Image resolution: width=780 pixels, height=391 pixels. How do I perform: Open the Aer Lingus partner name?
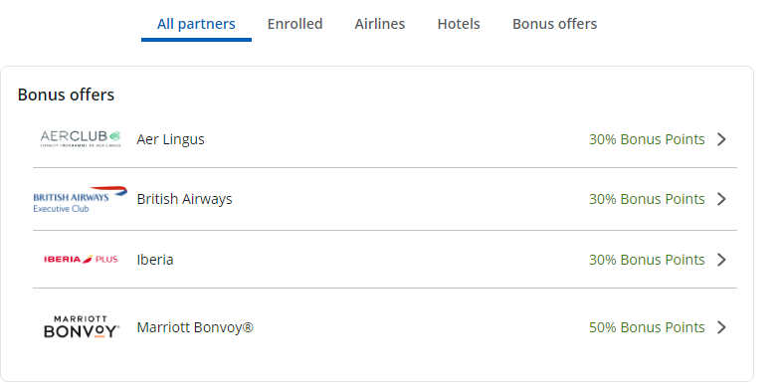point(171,139)
